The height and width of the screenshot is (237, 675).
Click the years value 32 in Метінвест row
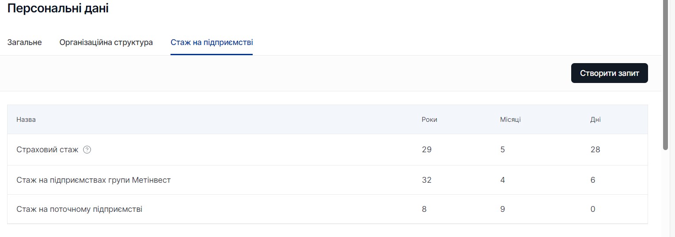(427, 180)
